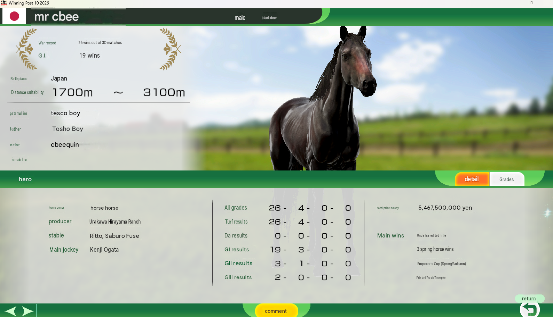Image resolution: width=553 pixels, height=317 pixels.
Task: Click the total prize money '5,467,500,000 yen'
Action: (445, 208)
